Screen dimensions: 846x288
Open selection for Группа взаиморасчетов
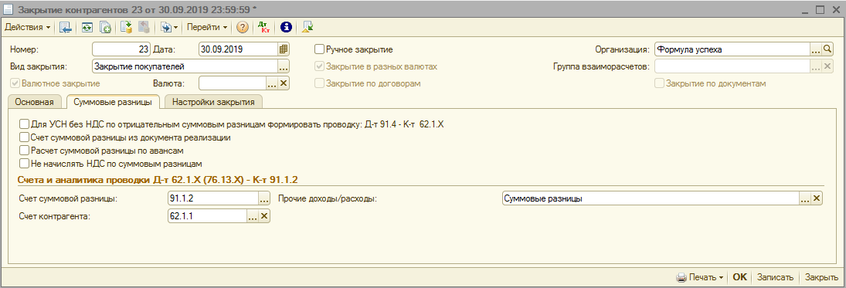coord(816,66)
